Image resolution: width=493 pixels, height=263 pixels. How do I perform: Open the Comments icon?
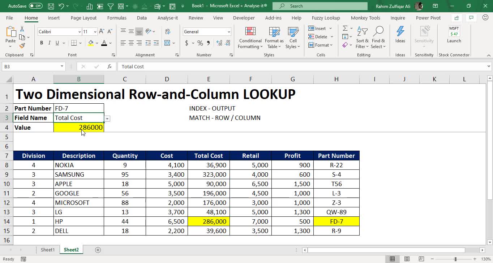coord(471,18)
